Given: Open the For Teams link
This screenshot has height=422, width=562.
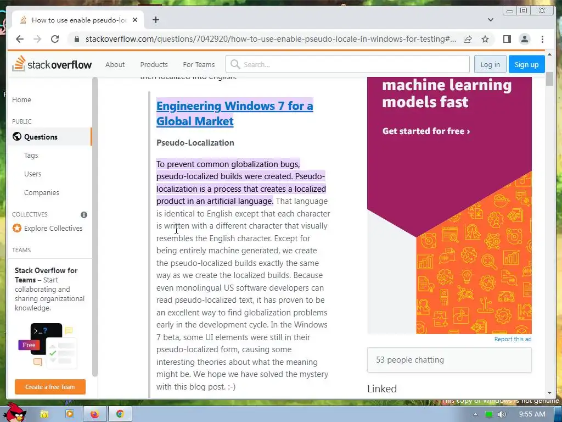Looking at the screenshot, I should click(199, 65).
